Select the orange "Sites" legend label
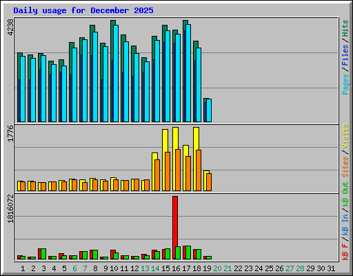353x276 pixels. tap(345, 167)
